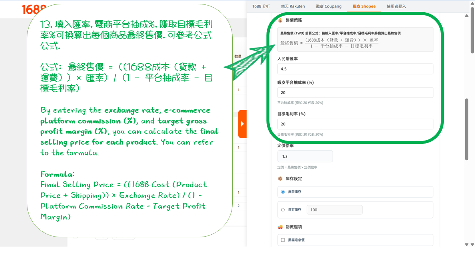Select the 無限庫存 radio button
The width and height of the screenshot is (475, 267).
tap(283, 192)
